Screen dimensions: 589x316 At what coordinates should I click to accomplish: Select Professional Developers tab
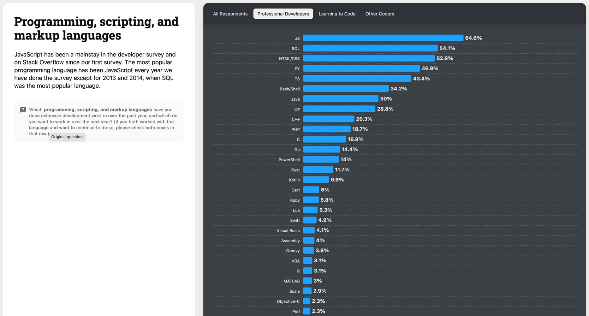pyautogui.click(x=283, y=14)
